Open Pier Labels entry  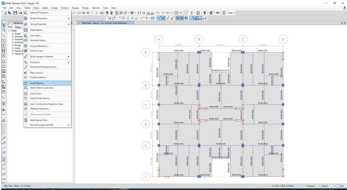(47, 35)
